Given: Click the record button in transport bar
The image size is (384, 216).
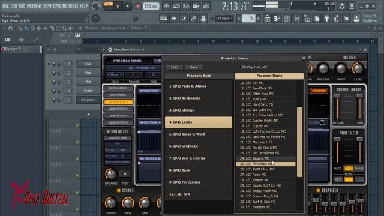Looking at the screenshot, I should pyautogui.click(x=137, y=6).
